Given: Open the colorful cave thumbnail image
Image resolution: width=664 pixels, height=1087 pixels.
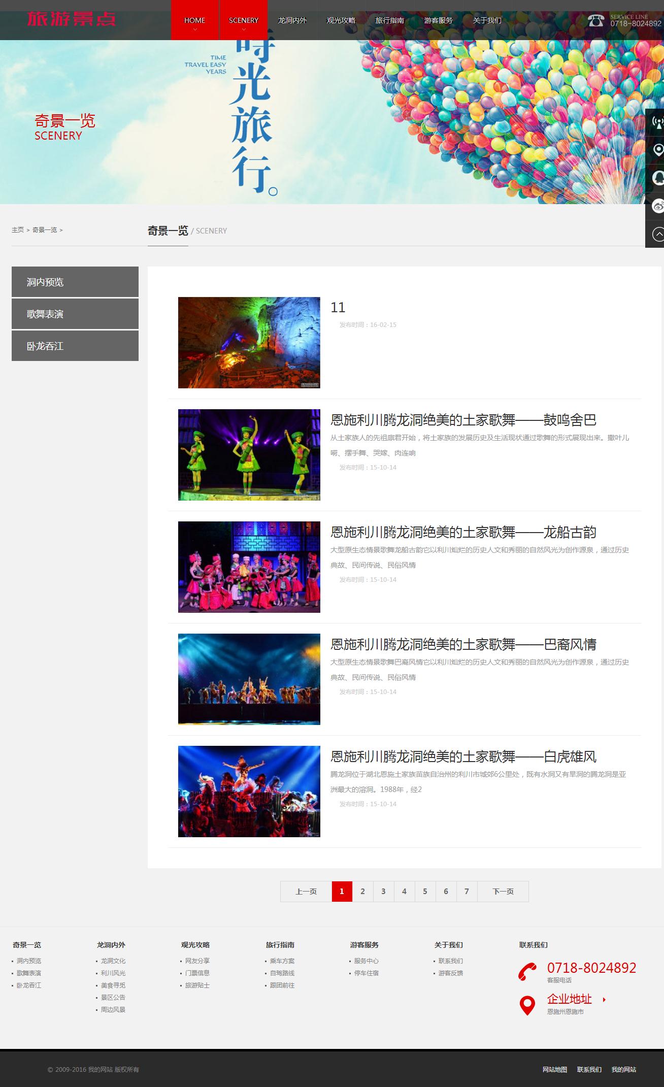Looking at the screenshot, I should (x=249, y=342).
